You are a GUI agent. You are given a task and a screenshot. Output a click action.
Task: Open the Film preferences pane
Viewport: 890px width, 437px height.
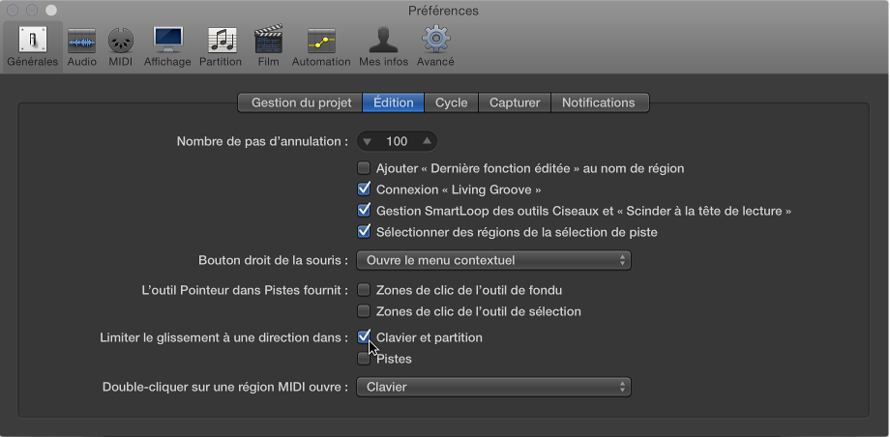click(x=268, y=45)
